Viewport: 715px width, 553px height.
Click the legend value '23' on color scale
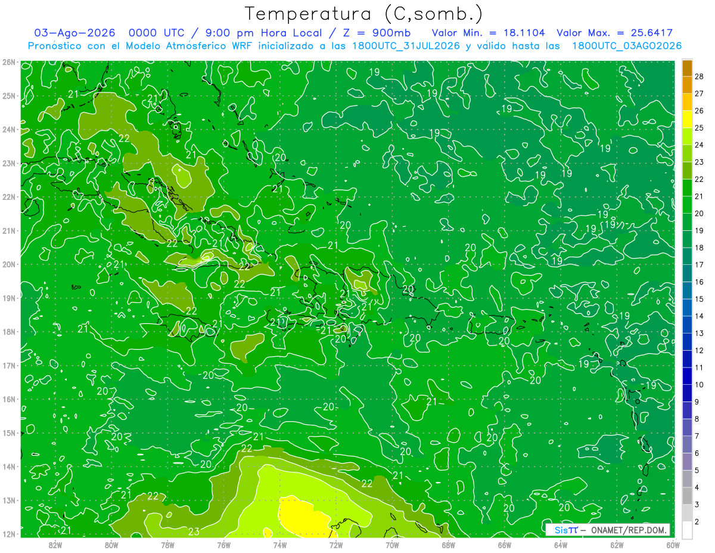[x=700, y=162]
